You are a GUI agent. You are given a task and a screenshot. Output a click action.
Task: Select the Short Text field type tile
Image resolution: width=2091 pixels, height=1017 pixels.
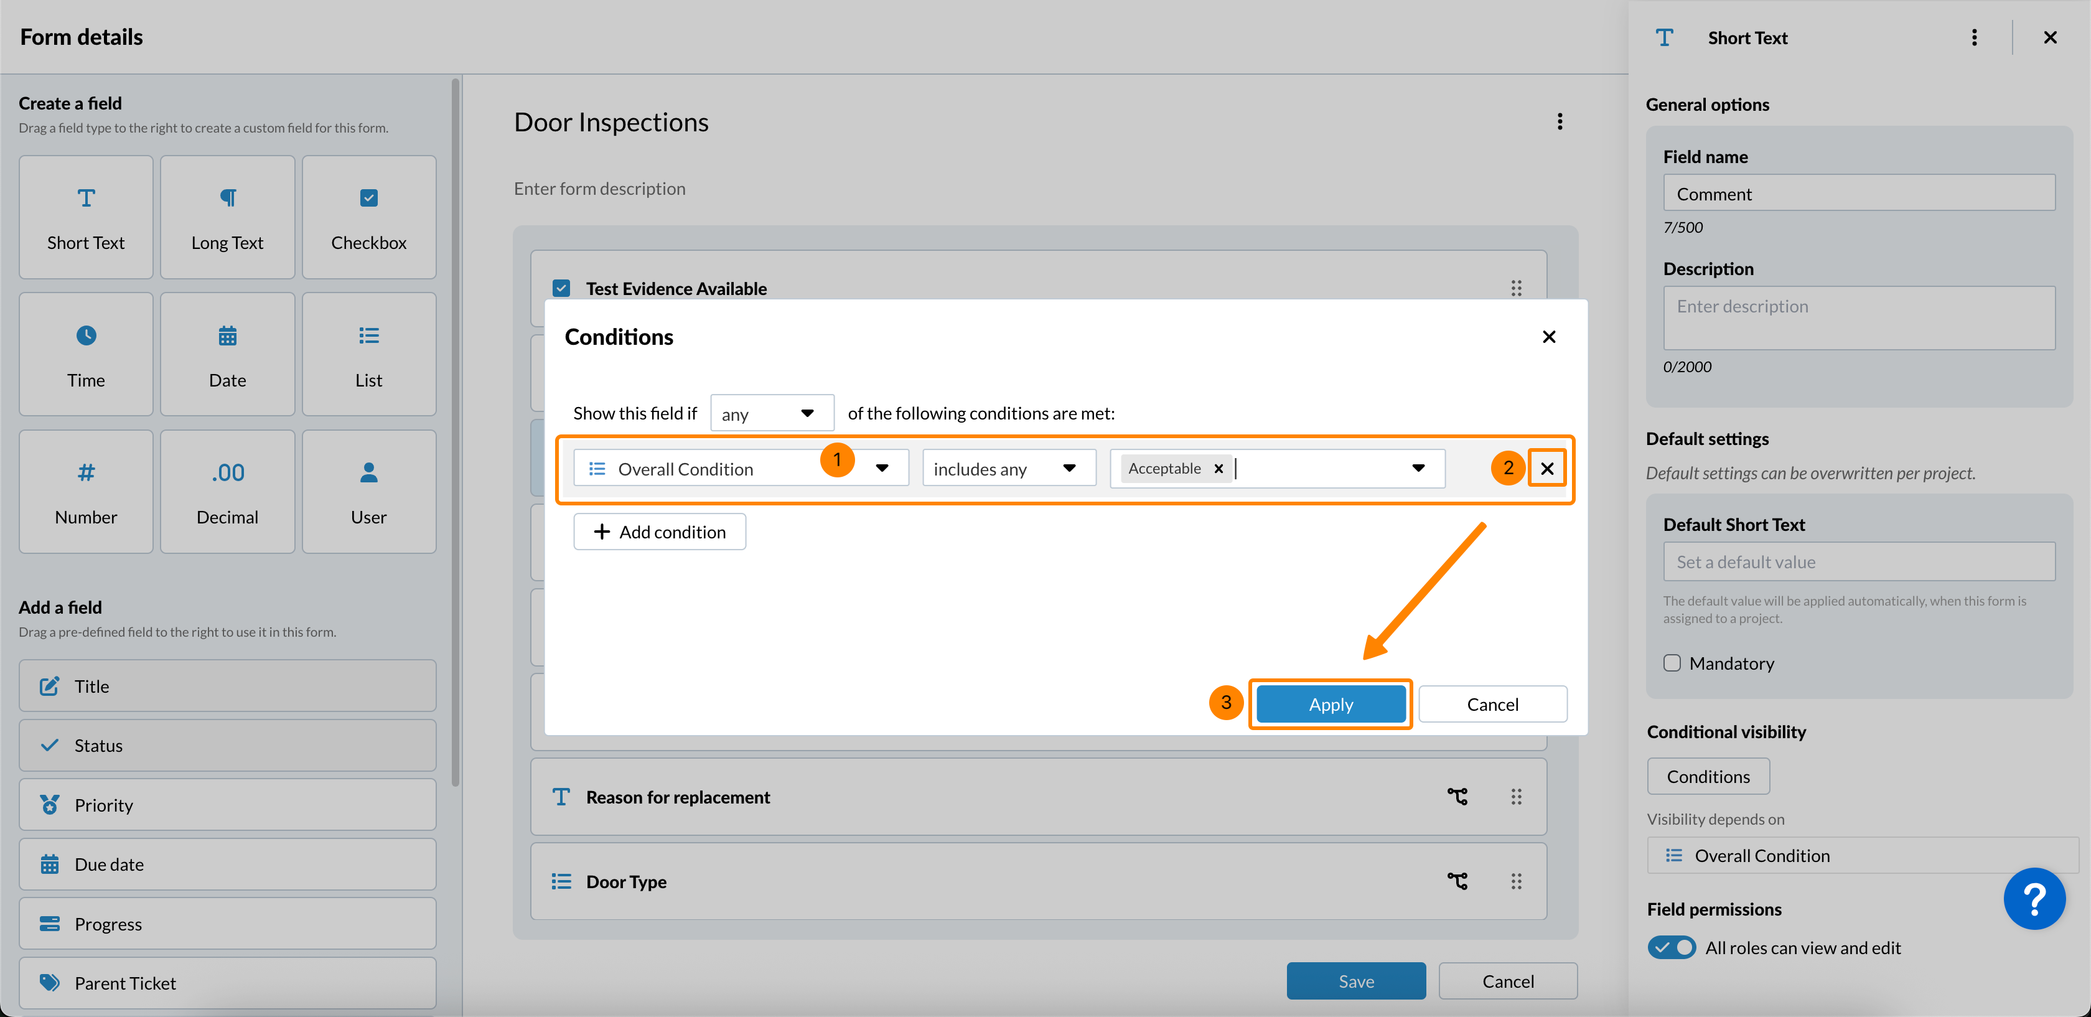pyautogui.click(x=86, y=217)
